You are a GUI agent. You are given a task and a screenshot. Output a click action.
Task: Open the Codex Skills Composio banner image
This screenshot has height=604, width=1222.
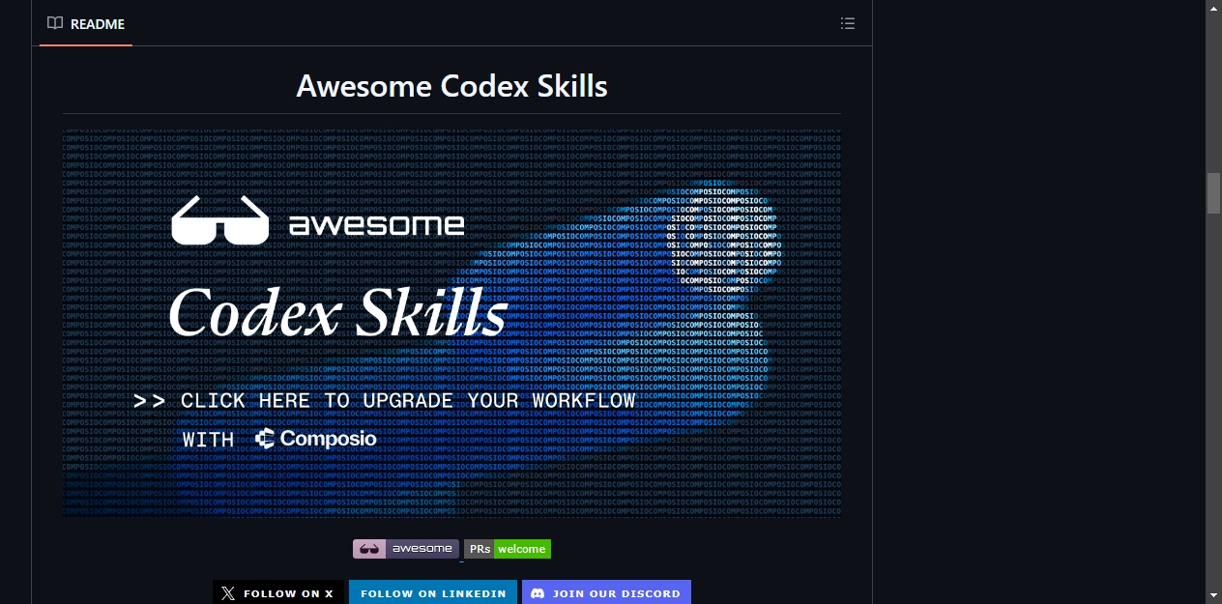pos(451,323)
